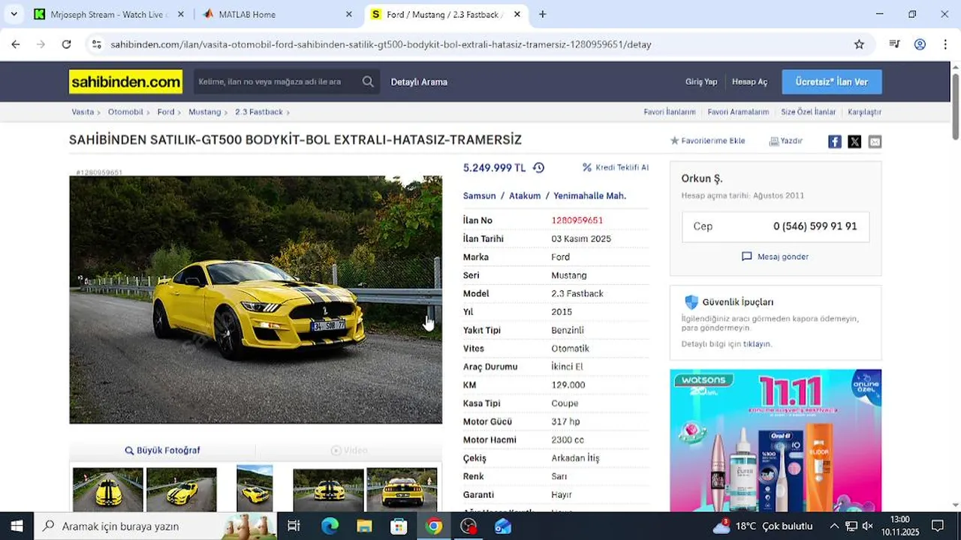This screenshot has height=540, width=961.
Task: Open new browser tab
Action: (542, 14)
